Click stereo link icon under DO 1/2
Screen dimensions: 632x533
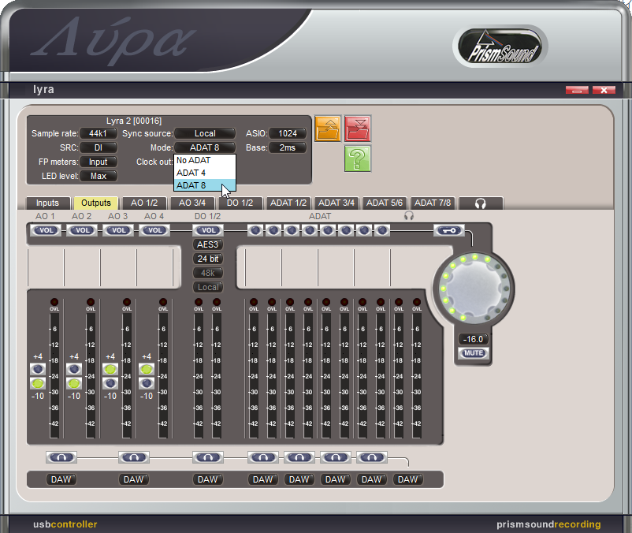click(208, 457)
